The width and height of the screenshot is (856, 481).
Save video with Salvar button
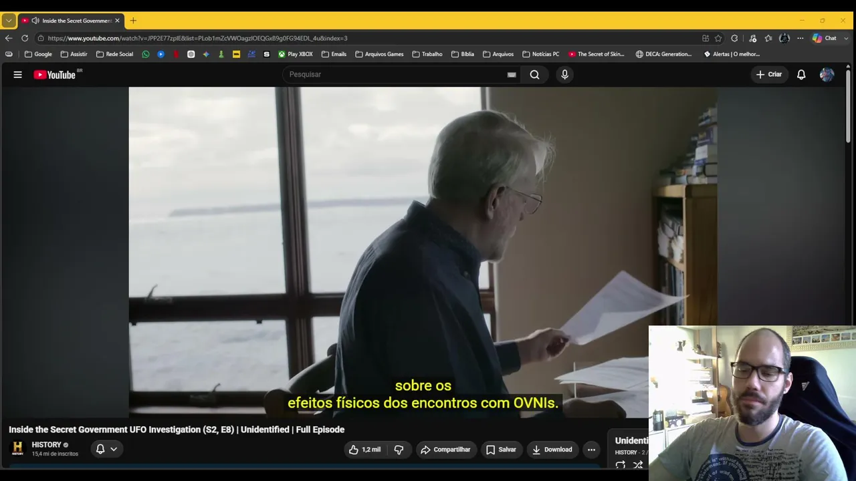pos(501,450)
